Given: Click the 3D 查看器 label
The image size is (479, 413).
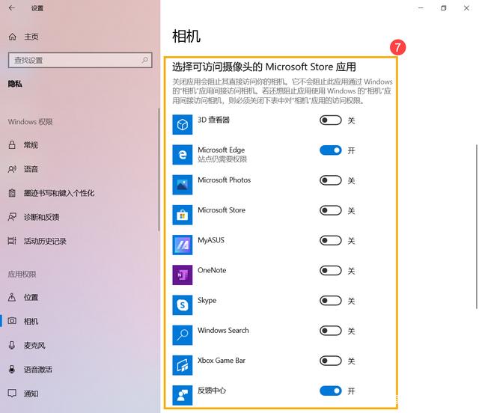Looking at the screenshot, I should (213, 120).
